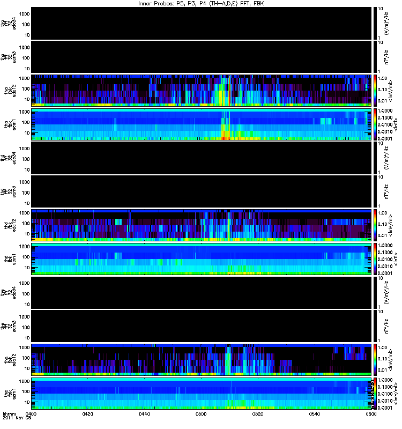The height and width of the screenshot is (429, 402).
Task: Select the 0400 time tick label
Action: (x=31, y=413)
